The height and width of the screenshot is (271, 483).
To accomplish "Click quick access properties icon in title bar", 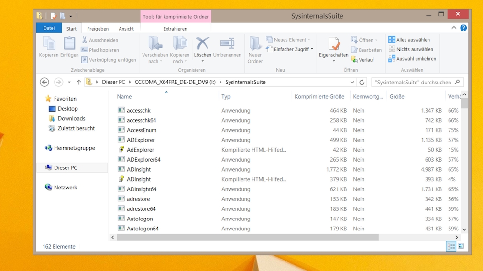I will point(53,16).
